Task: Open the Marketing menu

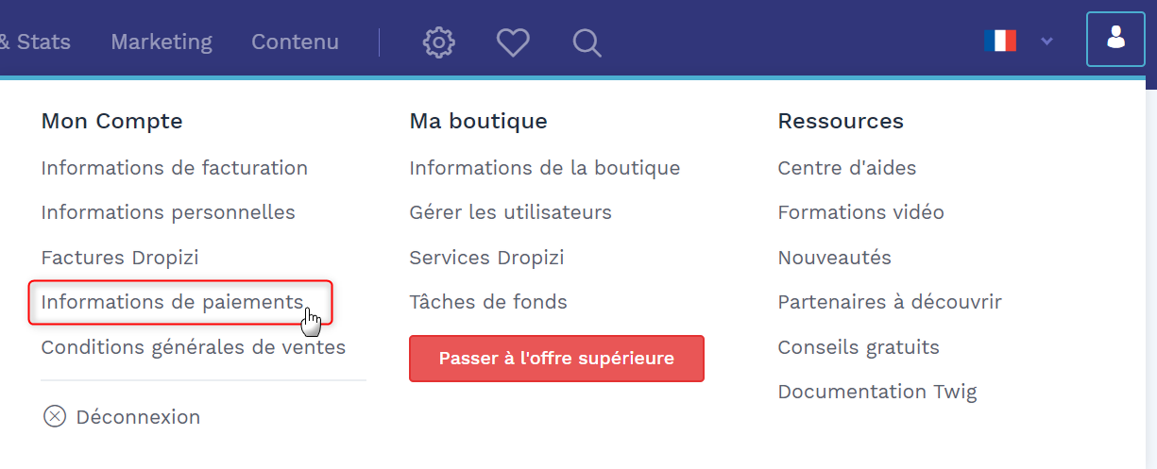Action: tap(162, 42)
